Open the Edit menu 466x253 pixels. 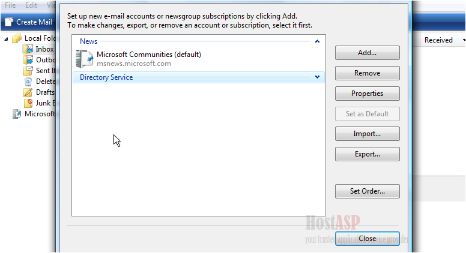31,5
